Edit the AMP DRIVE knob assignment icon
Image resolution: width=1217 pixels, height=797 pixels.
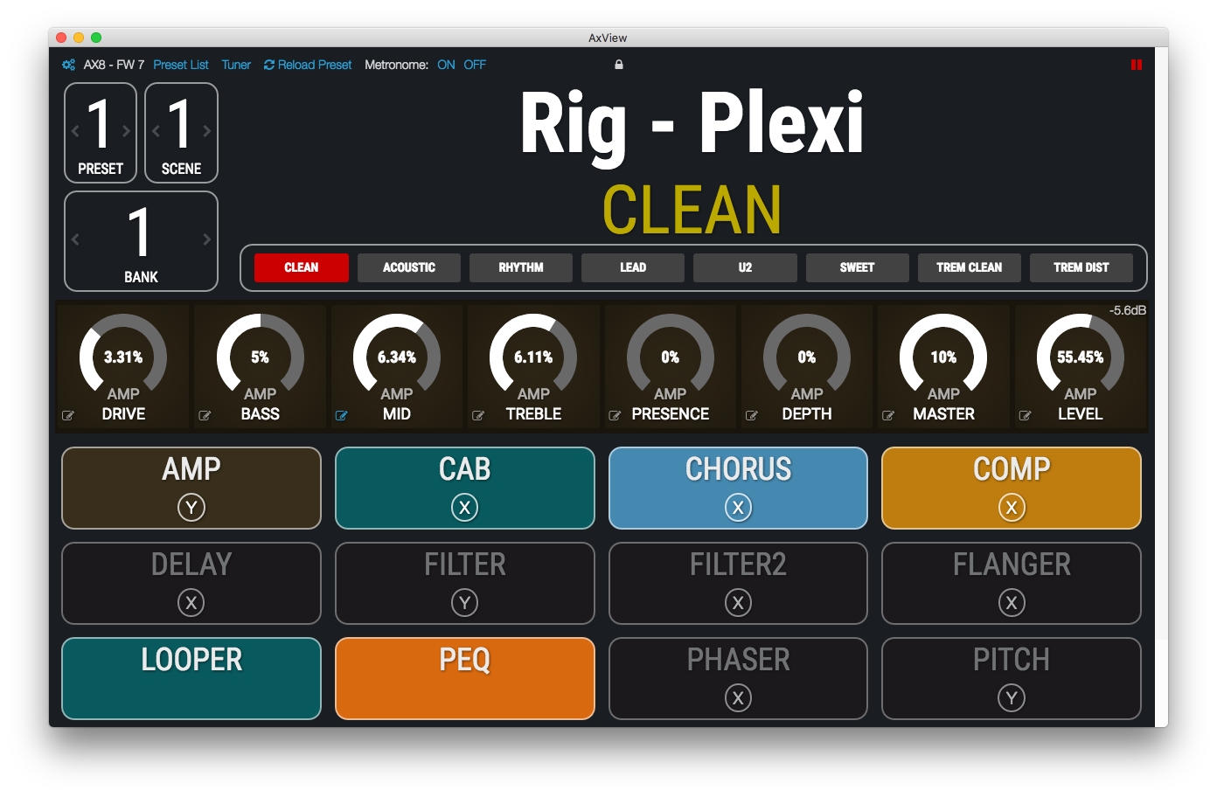(x=68, y=416)
